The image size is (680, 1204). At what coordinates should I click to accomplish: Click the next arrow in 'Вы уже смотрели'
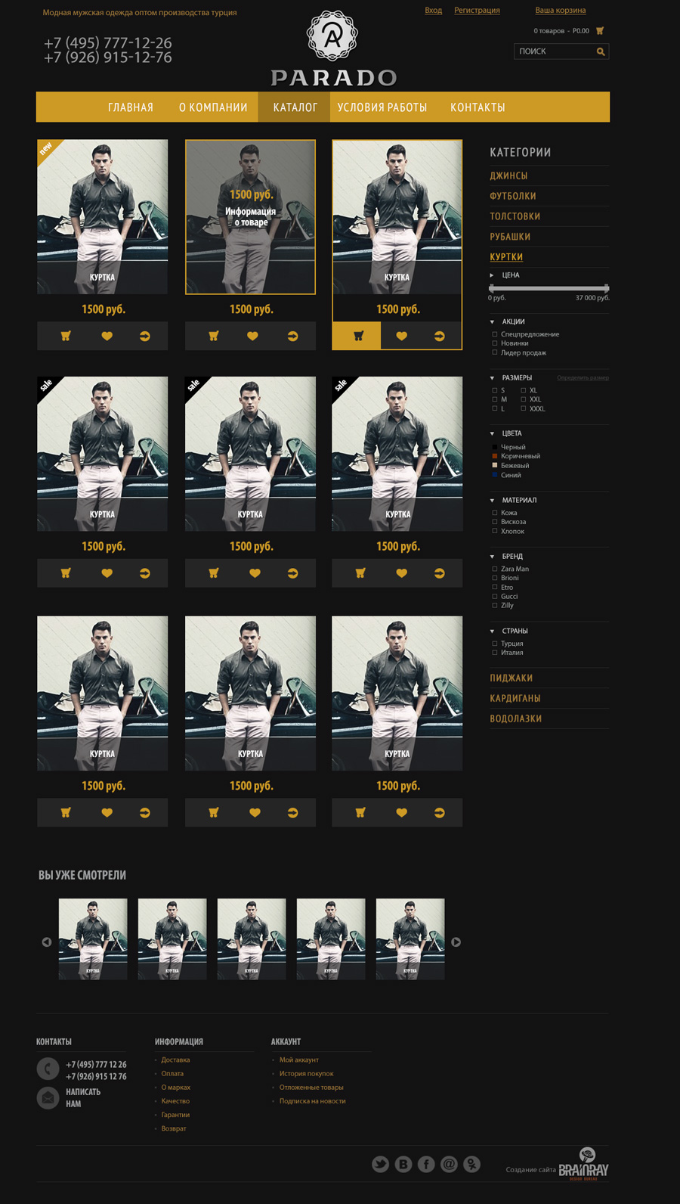[x=456, y=942]
